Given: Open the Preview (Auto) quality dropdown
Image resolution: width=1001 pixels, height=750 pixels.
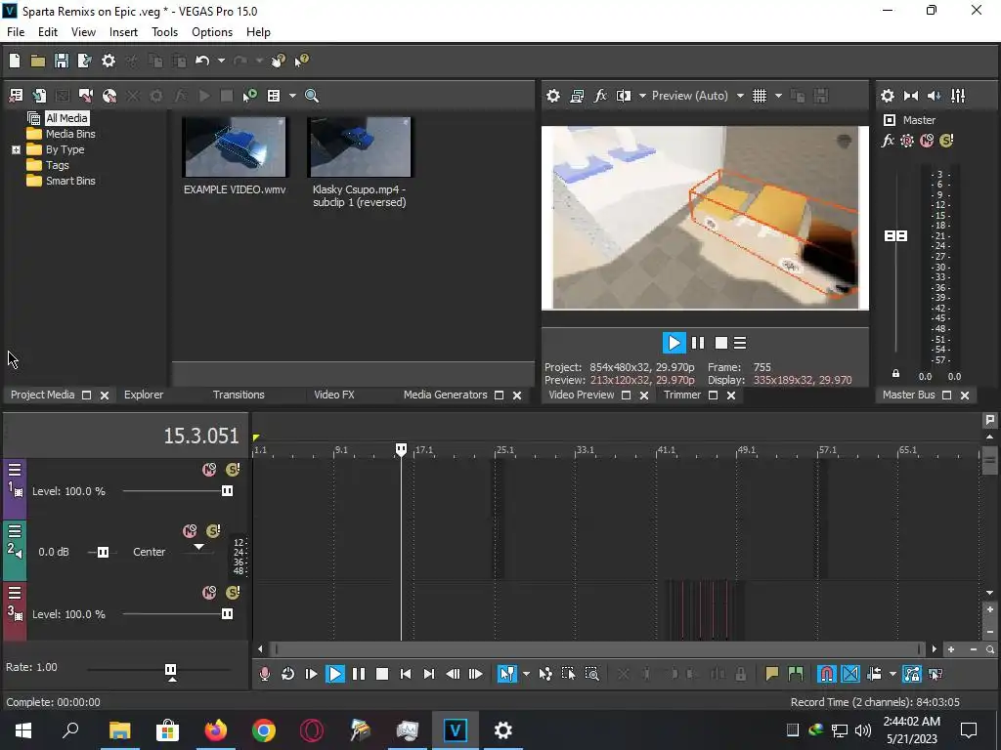Looking at the screenshot, I should tap(740, 96).
